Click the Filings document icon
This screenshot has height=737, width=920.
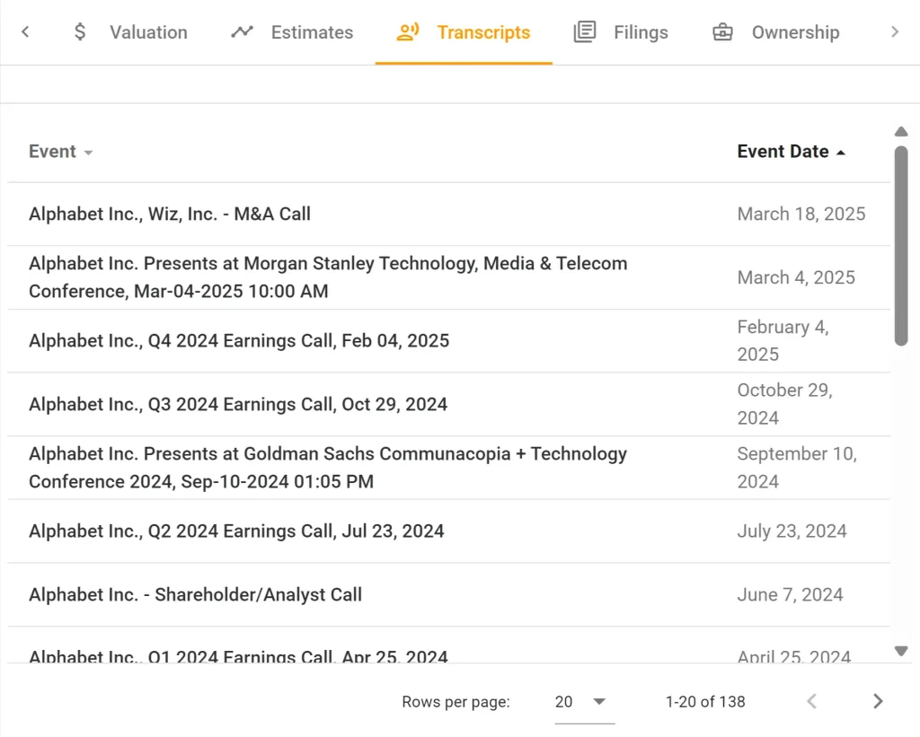(585, 32)
